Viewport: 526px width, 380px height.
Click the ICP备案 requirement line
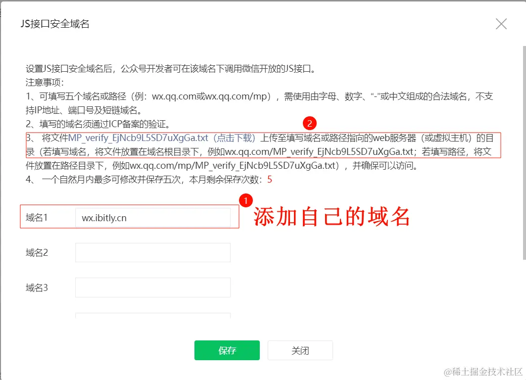click(x=99, y=124)
